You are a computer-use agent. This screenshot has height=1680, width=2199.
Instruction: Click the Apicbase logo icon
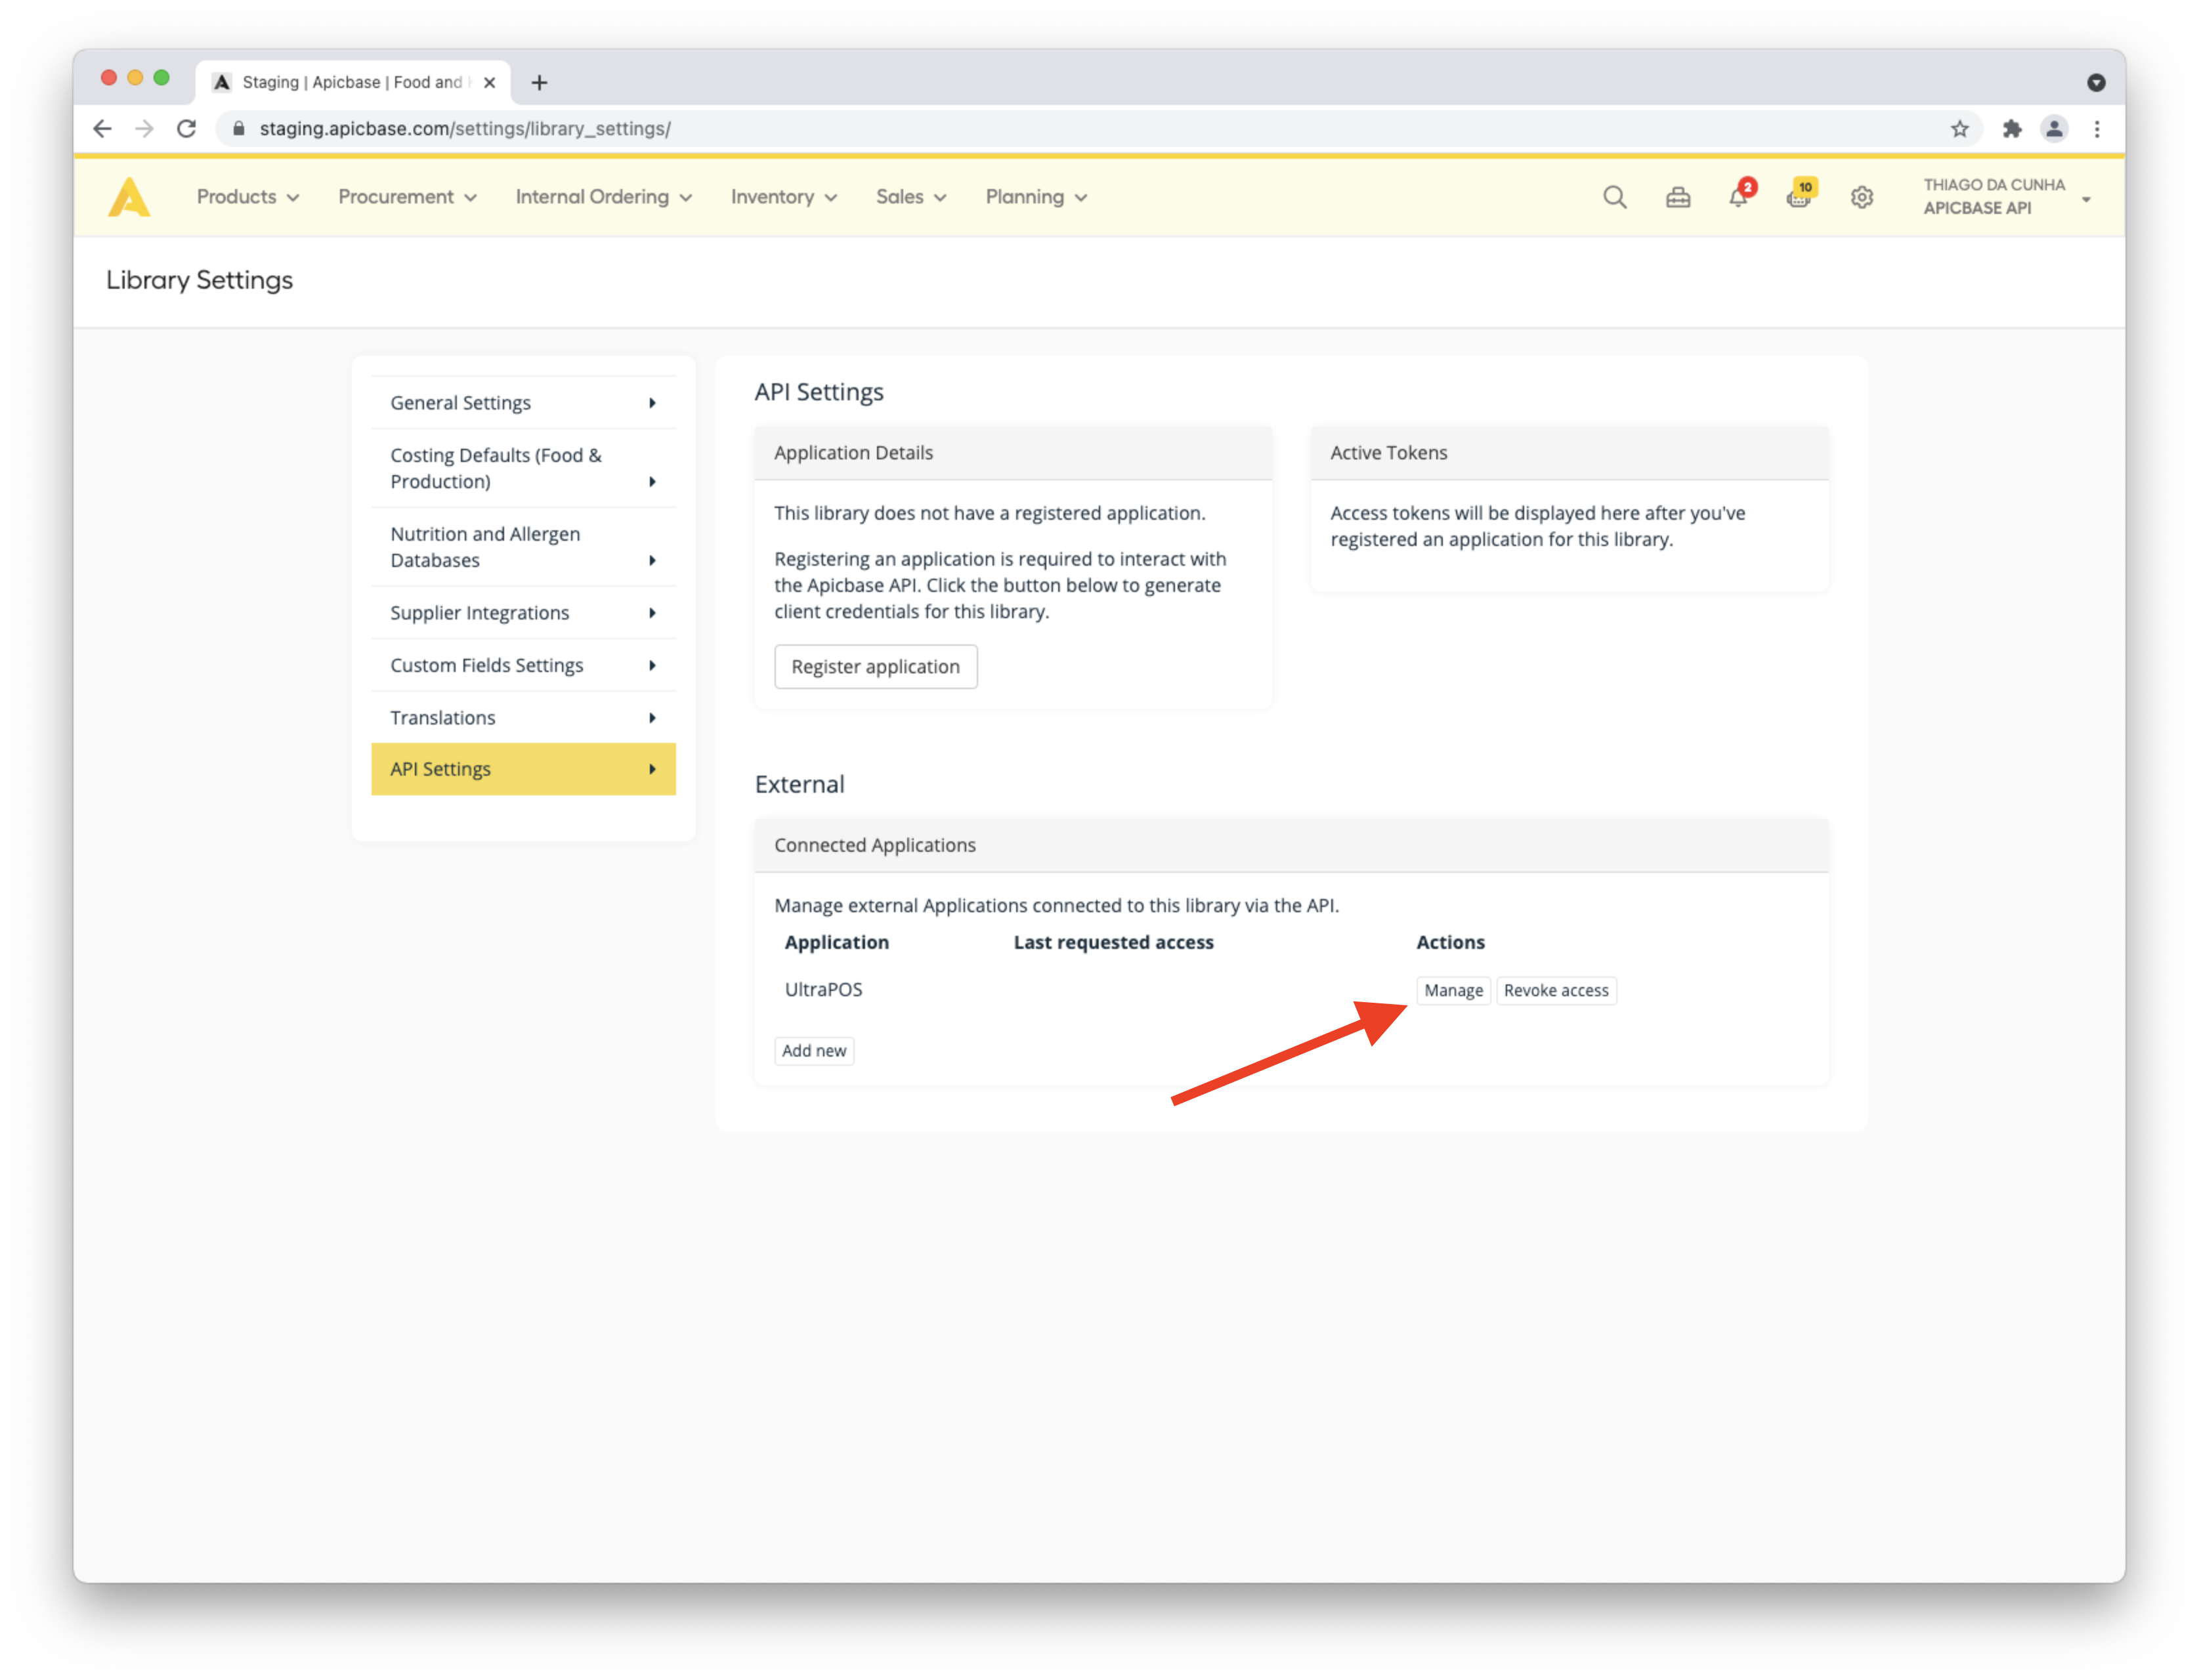coord(129,197)
